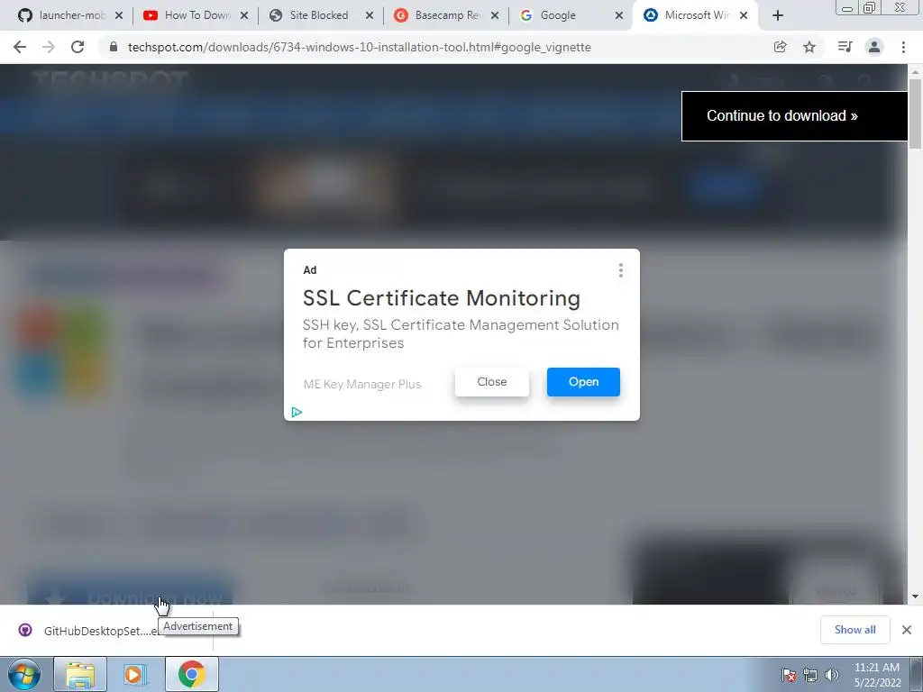
Task: Open the Chrome profile avatar
Action: click(874, 47)
